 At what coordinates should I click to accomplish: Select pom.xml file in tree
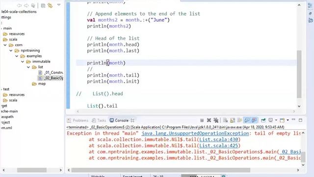(6, 128)
